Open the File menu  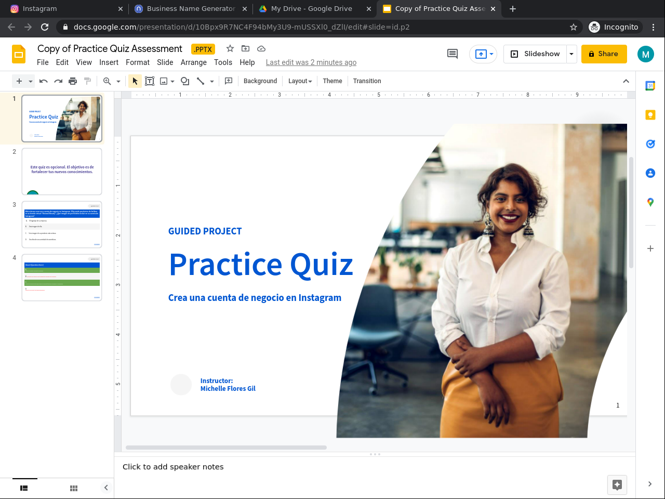point(43,62)
